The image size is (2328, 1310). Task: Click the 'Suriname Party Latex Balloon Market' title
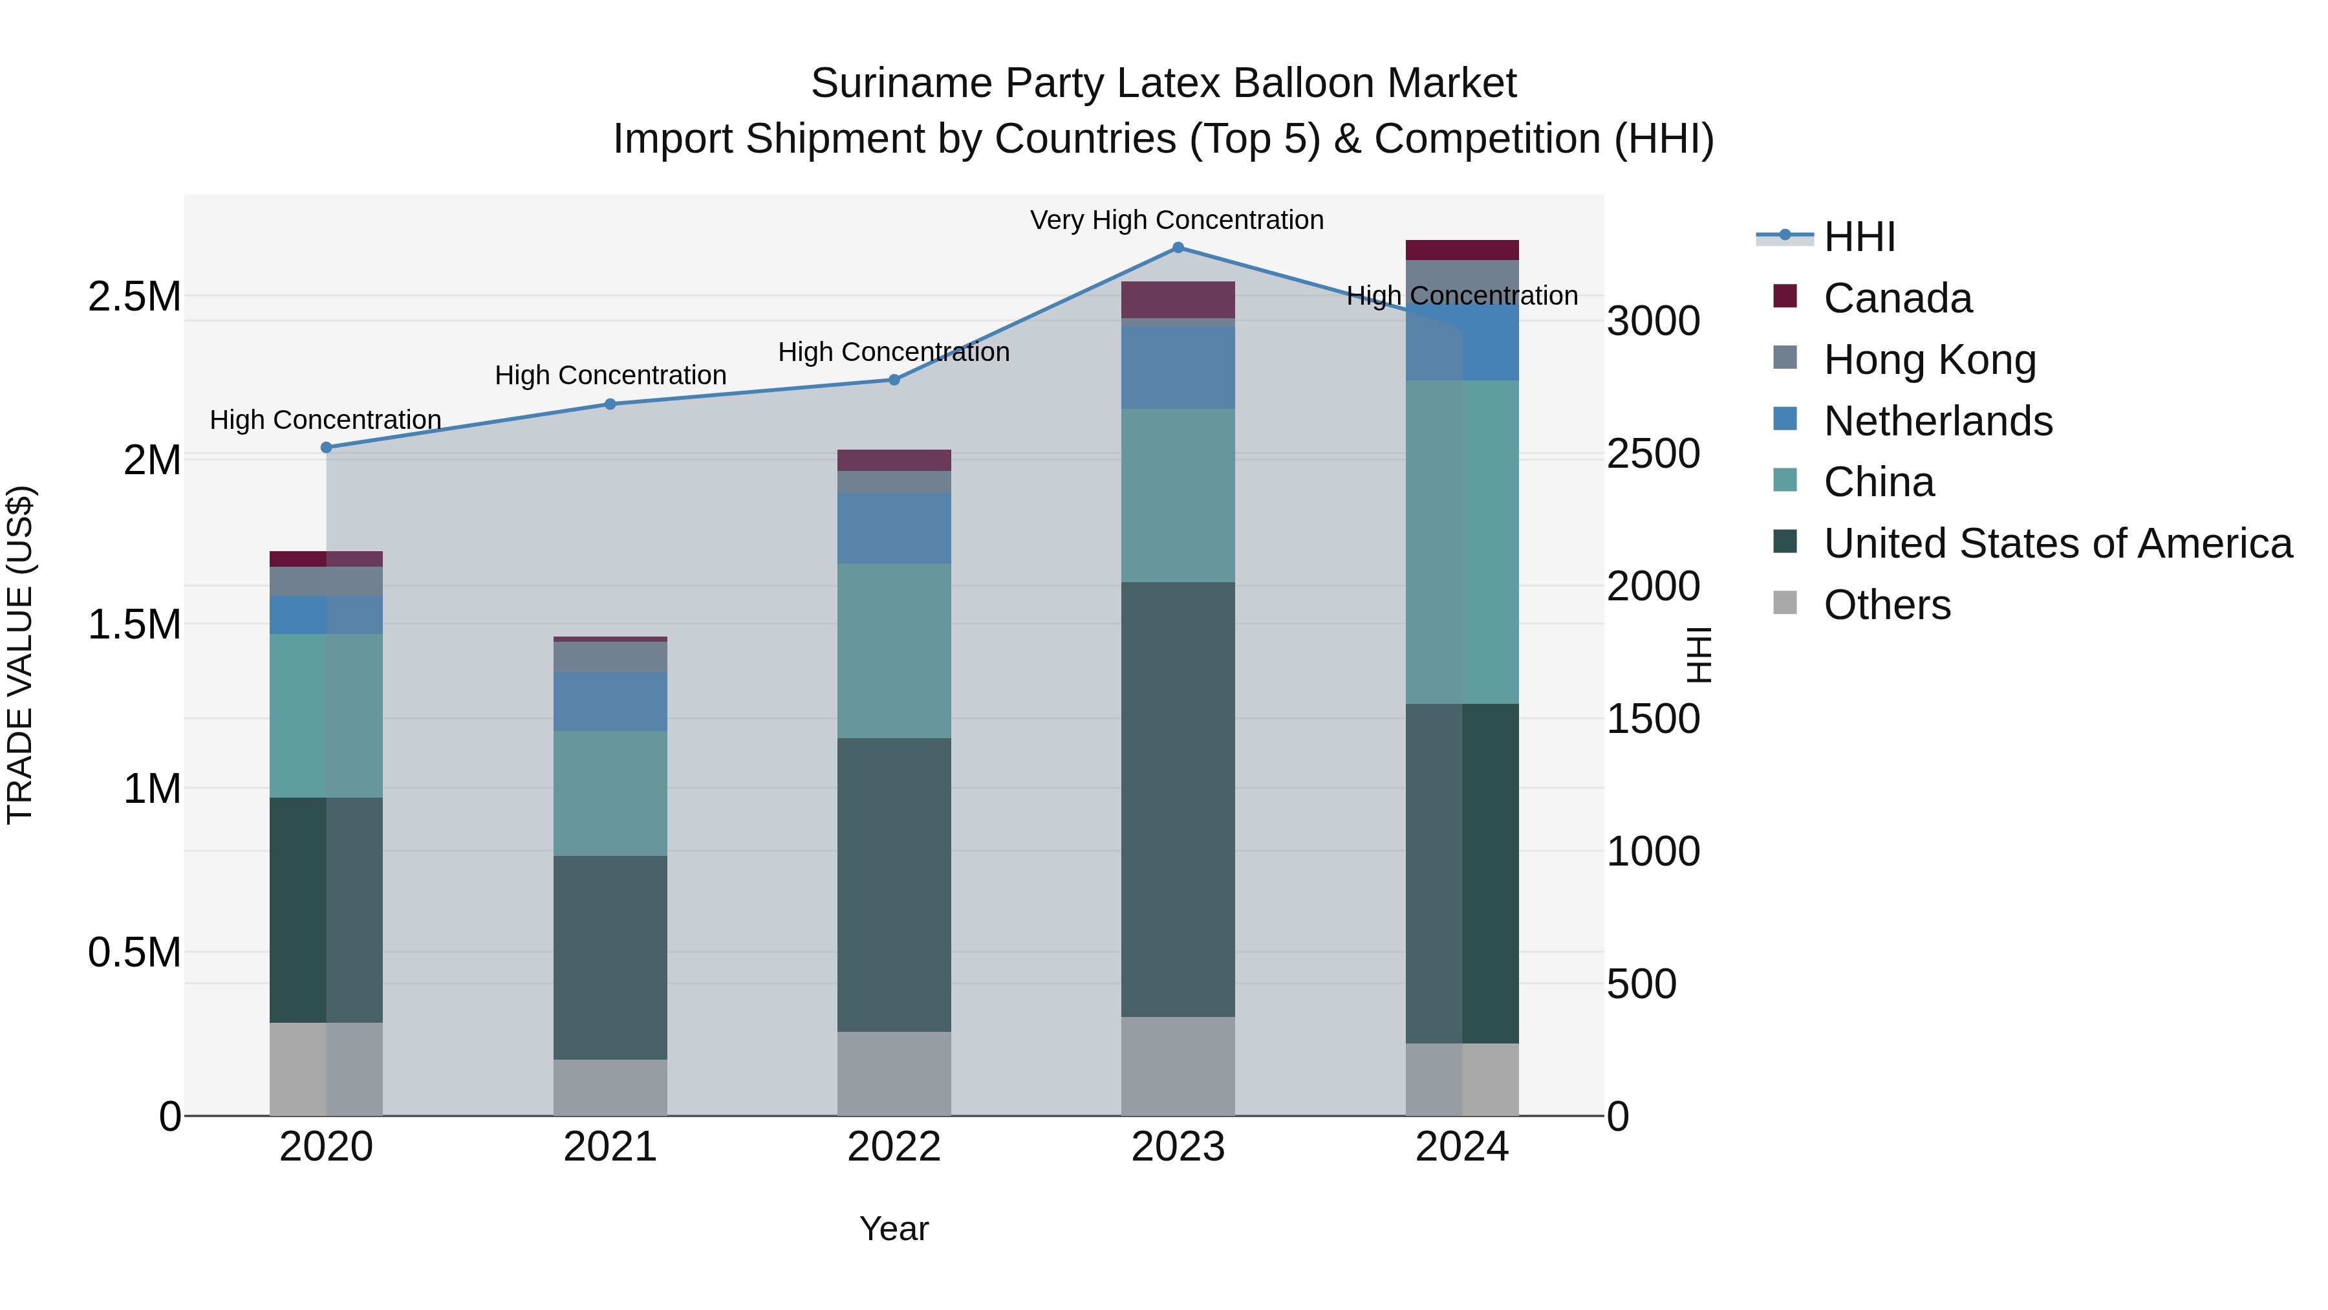(1164, 83)
